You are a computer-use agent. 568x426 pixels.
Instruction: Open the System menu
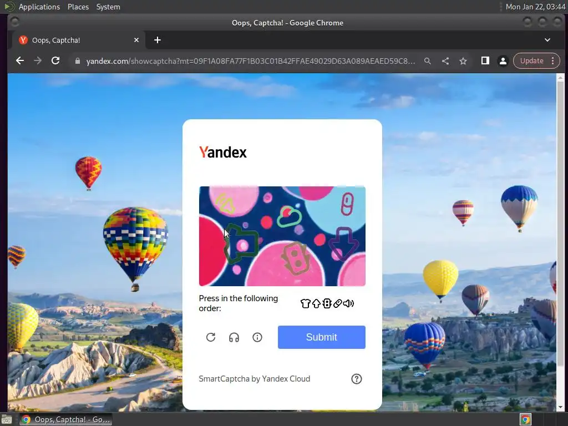pyautogui.click(x=108, y=7)
